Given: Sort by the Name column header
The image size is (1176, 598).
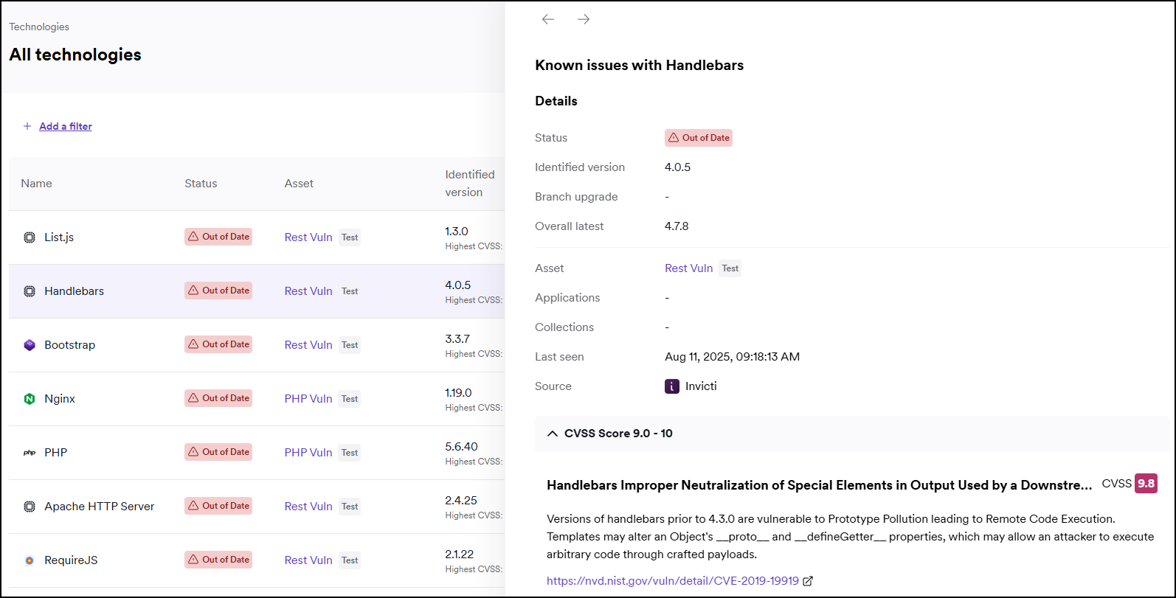Looking at the screenshot, I should (36, 184).
